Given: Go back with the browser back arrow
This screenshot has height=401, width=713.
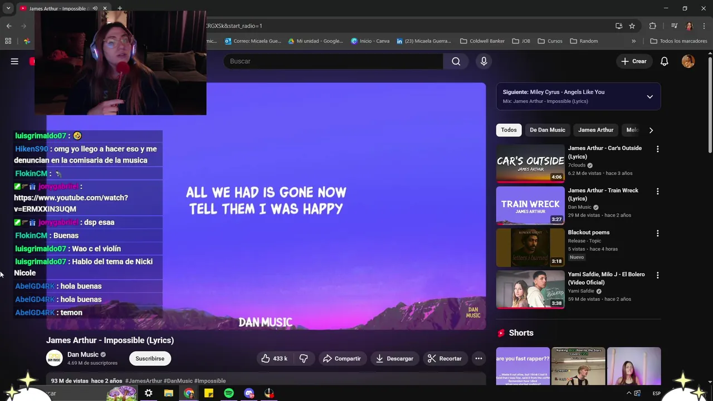Looking at the screenshot, I should click(x=9, y=26).
